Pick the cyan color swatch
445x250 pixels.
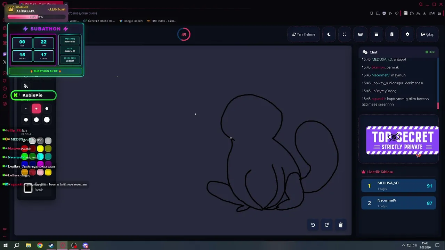tap(40, 157)
